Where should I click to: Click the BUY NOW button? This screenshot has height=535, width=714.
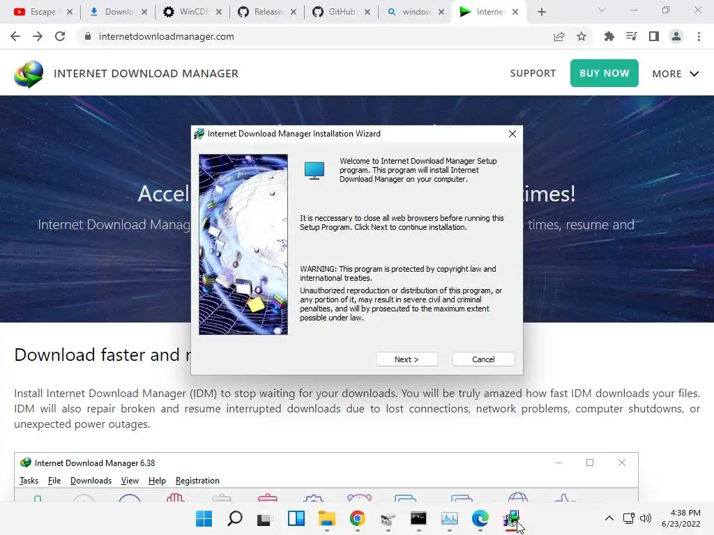[605, 73]
